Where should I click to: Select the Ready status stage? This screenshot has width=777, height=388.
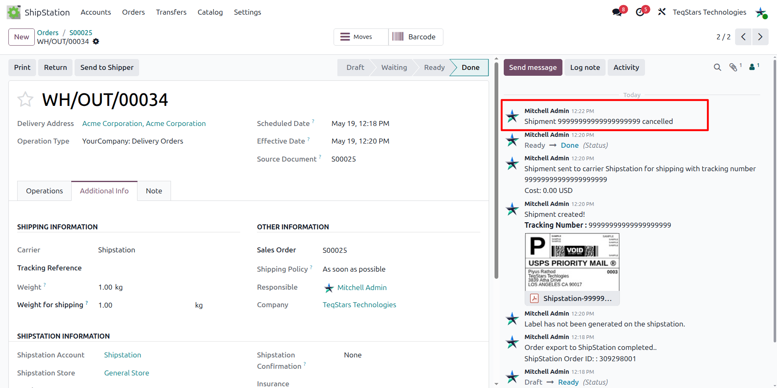pos(434,67)
